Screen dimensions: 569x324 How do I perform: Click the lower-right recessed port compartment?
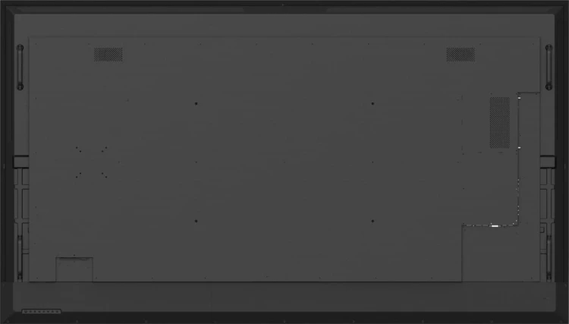[501, 253]
